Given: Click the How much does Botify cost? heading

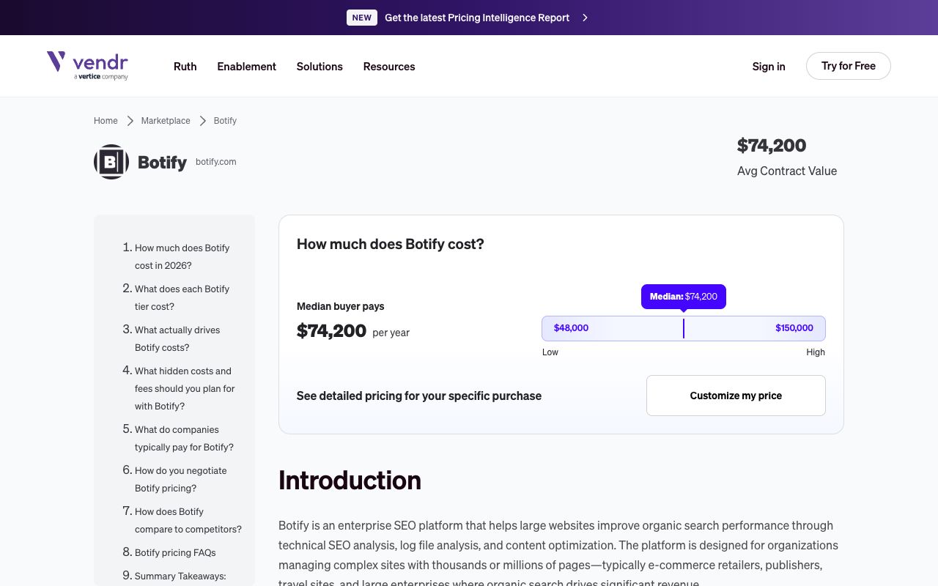Looking at the screenshot, I should [x=391, y=244].
